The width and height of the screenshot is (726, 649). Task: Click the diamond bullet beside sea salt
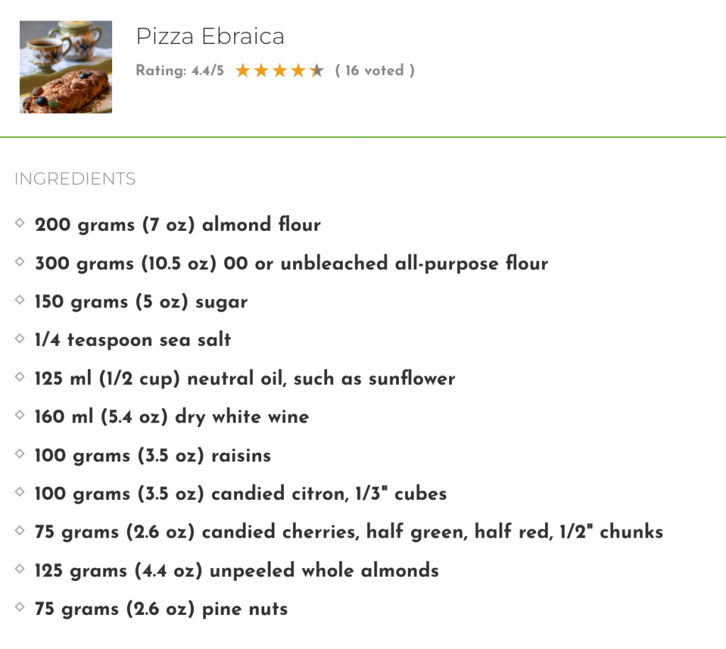[x=20, y=339]
